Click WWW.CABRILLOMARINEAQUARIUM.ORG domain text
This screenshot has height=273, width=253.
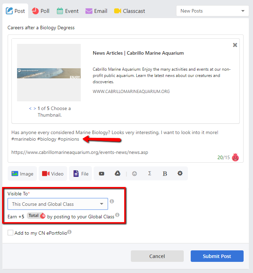131,91
